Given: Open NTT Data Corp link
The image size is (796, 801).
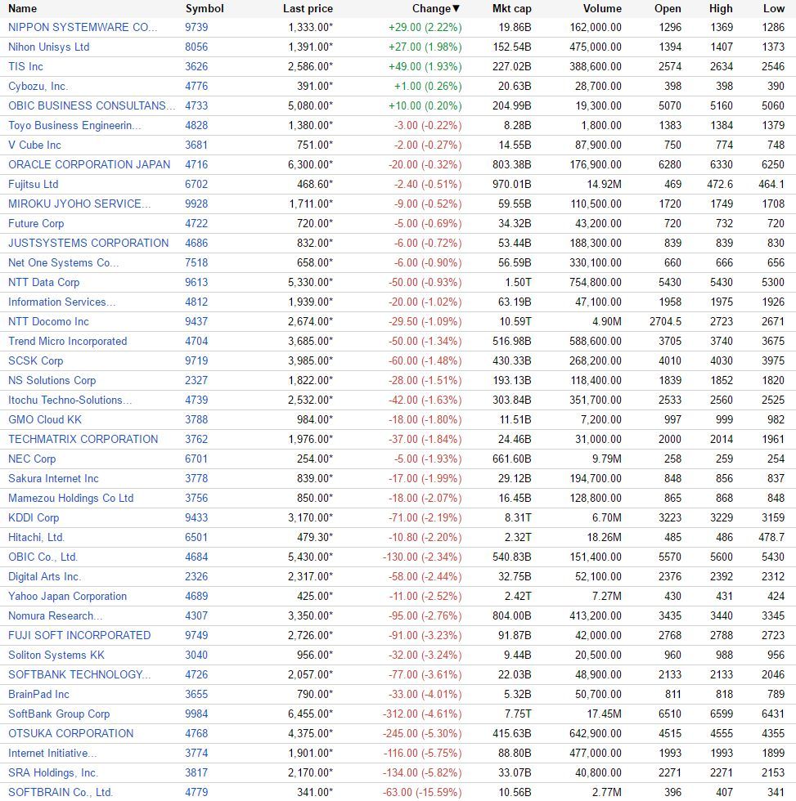Looking at the screenshot, I should click(x=43, y=283).
